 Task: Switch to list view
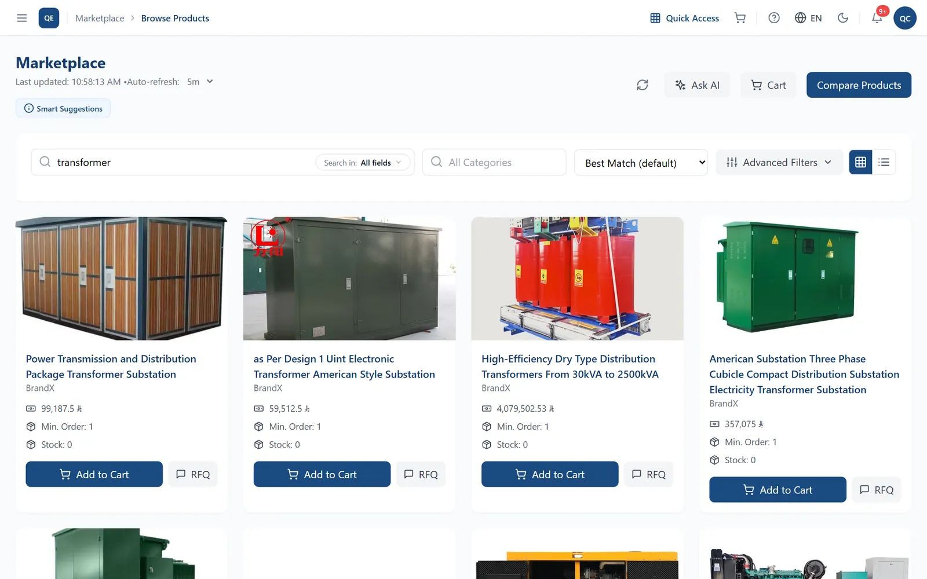884,162
